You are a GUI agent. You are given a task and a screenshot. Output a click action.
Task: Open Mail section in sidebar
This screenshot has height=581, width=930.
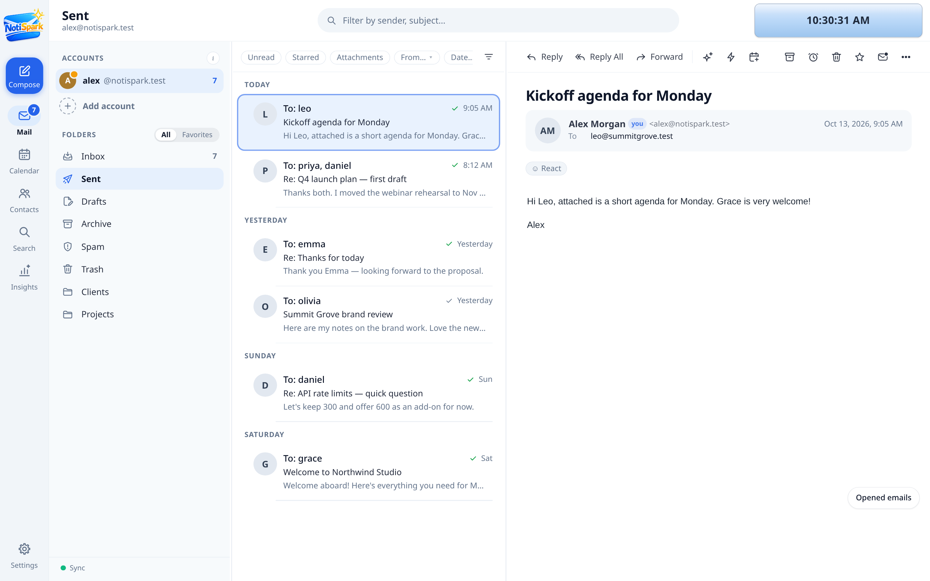pyautogui.click(x=24, y=121)
